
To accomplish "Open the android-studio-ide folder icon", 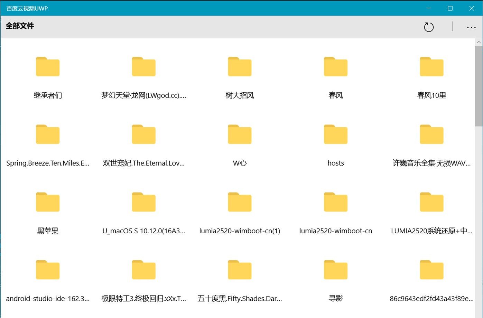I will (48, 270).
